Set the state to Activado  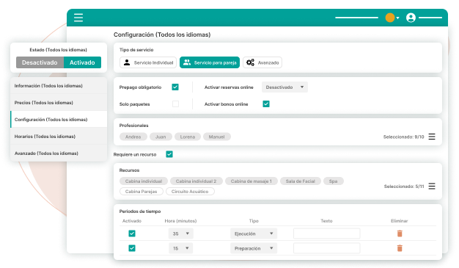tap(82, 62)
